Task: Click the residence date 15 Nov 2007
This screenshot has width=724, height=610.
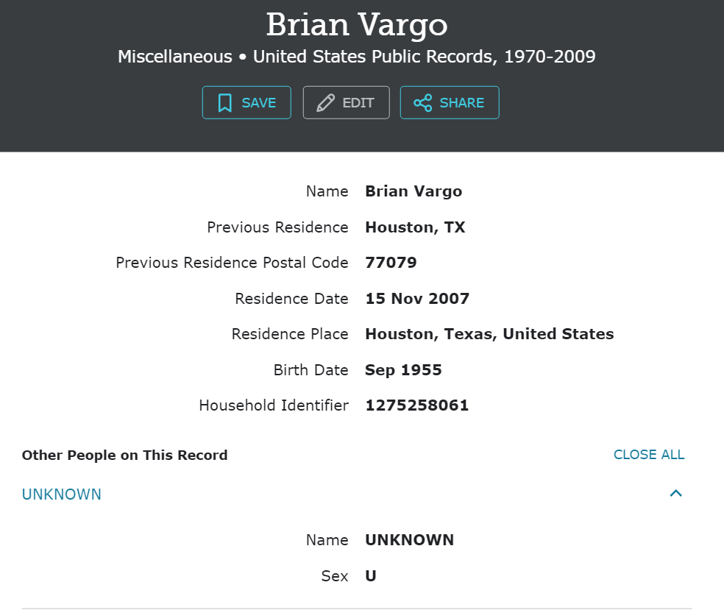Action: click(x=417, y=299)
